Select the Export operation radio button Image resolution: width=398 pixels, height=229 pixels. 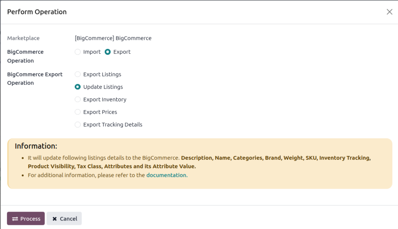108,52
